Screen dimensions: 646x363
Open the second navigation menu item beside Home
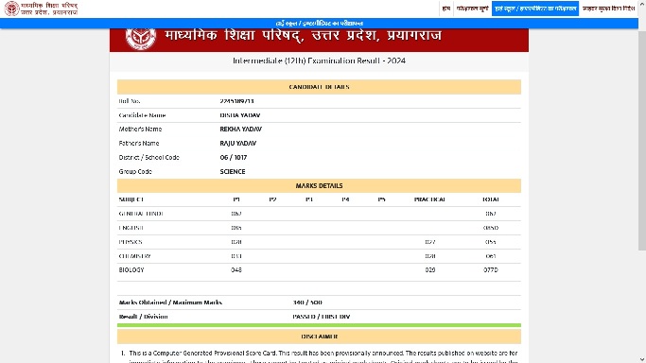click(x=472, y=9)
